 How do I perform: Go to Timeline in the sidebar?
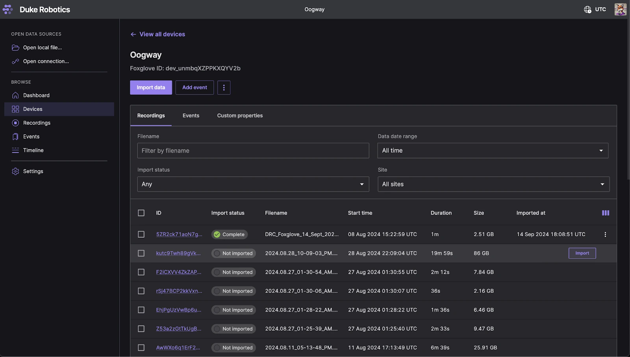click(33, 150)
